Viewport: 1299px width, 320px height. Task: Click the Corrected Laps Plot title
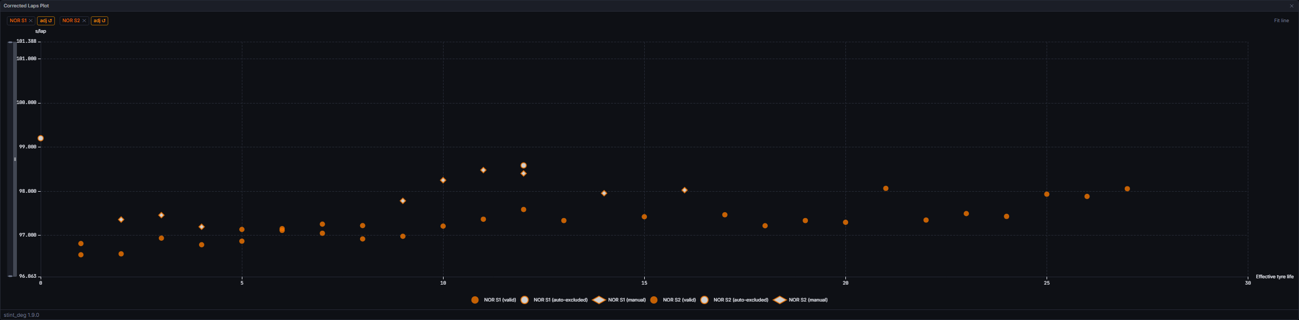click(x=26, y=6)
